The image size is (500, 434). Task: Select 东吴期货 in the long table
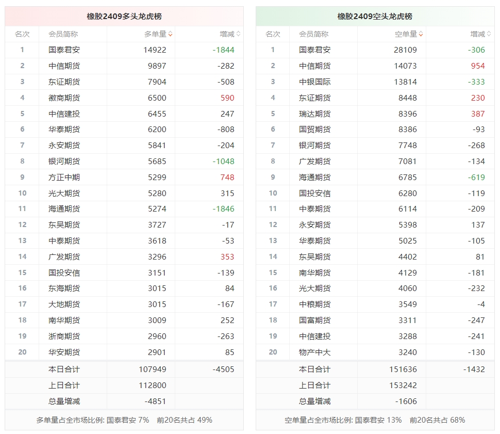pos(64,225)
